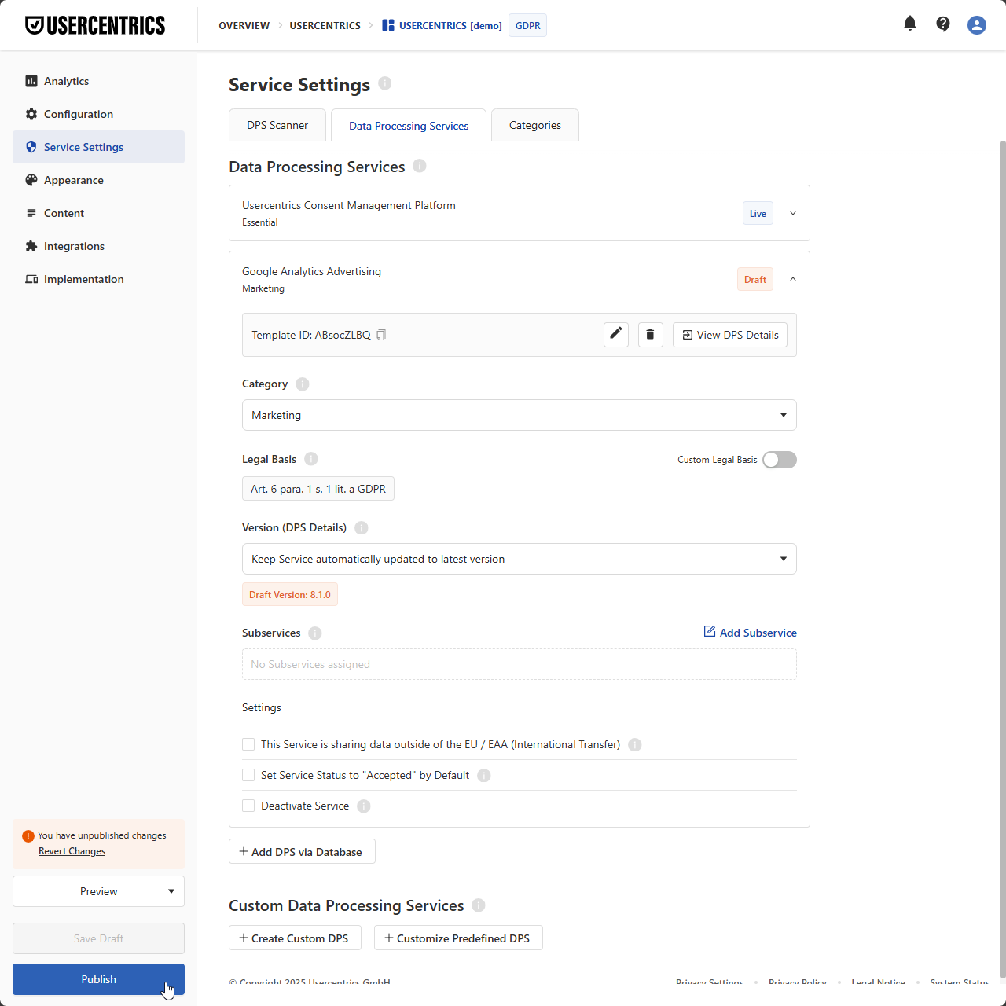Screen dimensions: 1006x1006
Task: Open the Version auto-update dropdown
Action: (x=519, y=559)
